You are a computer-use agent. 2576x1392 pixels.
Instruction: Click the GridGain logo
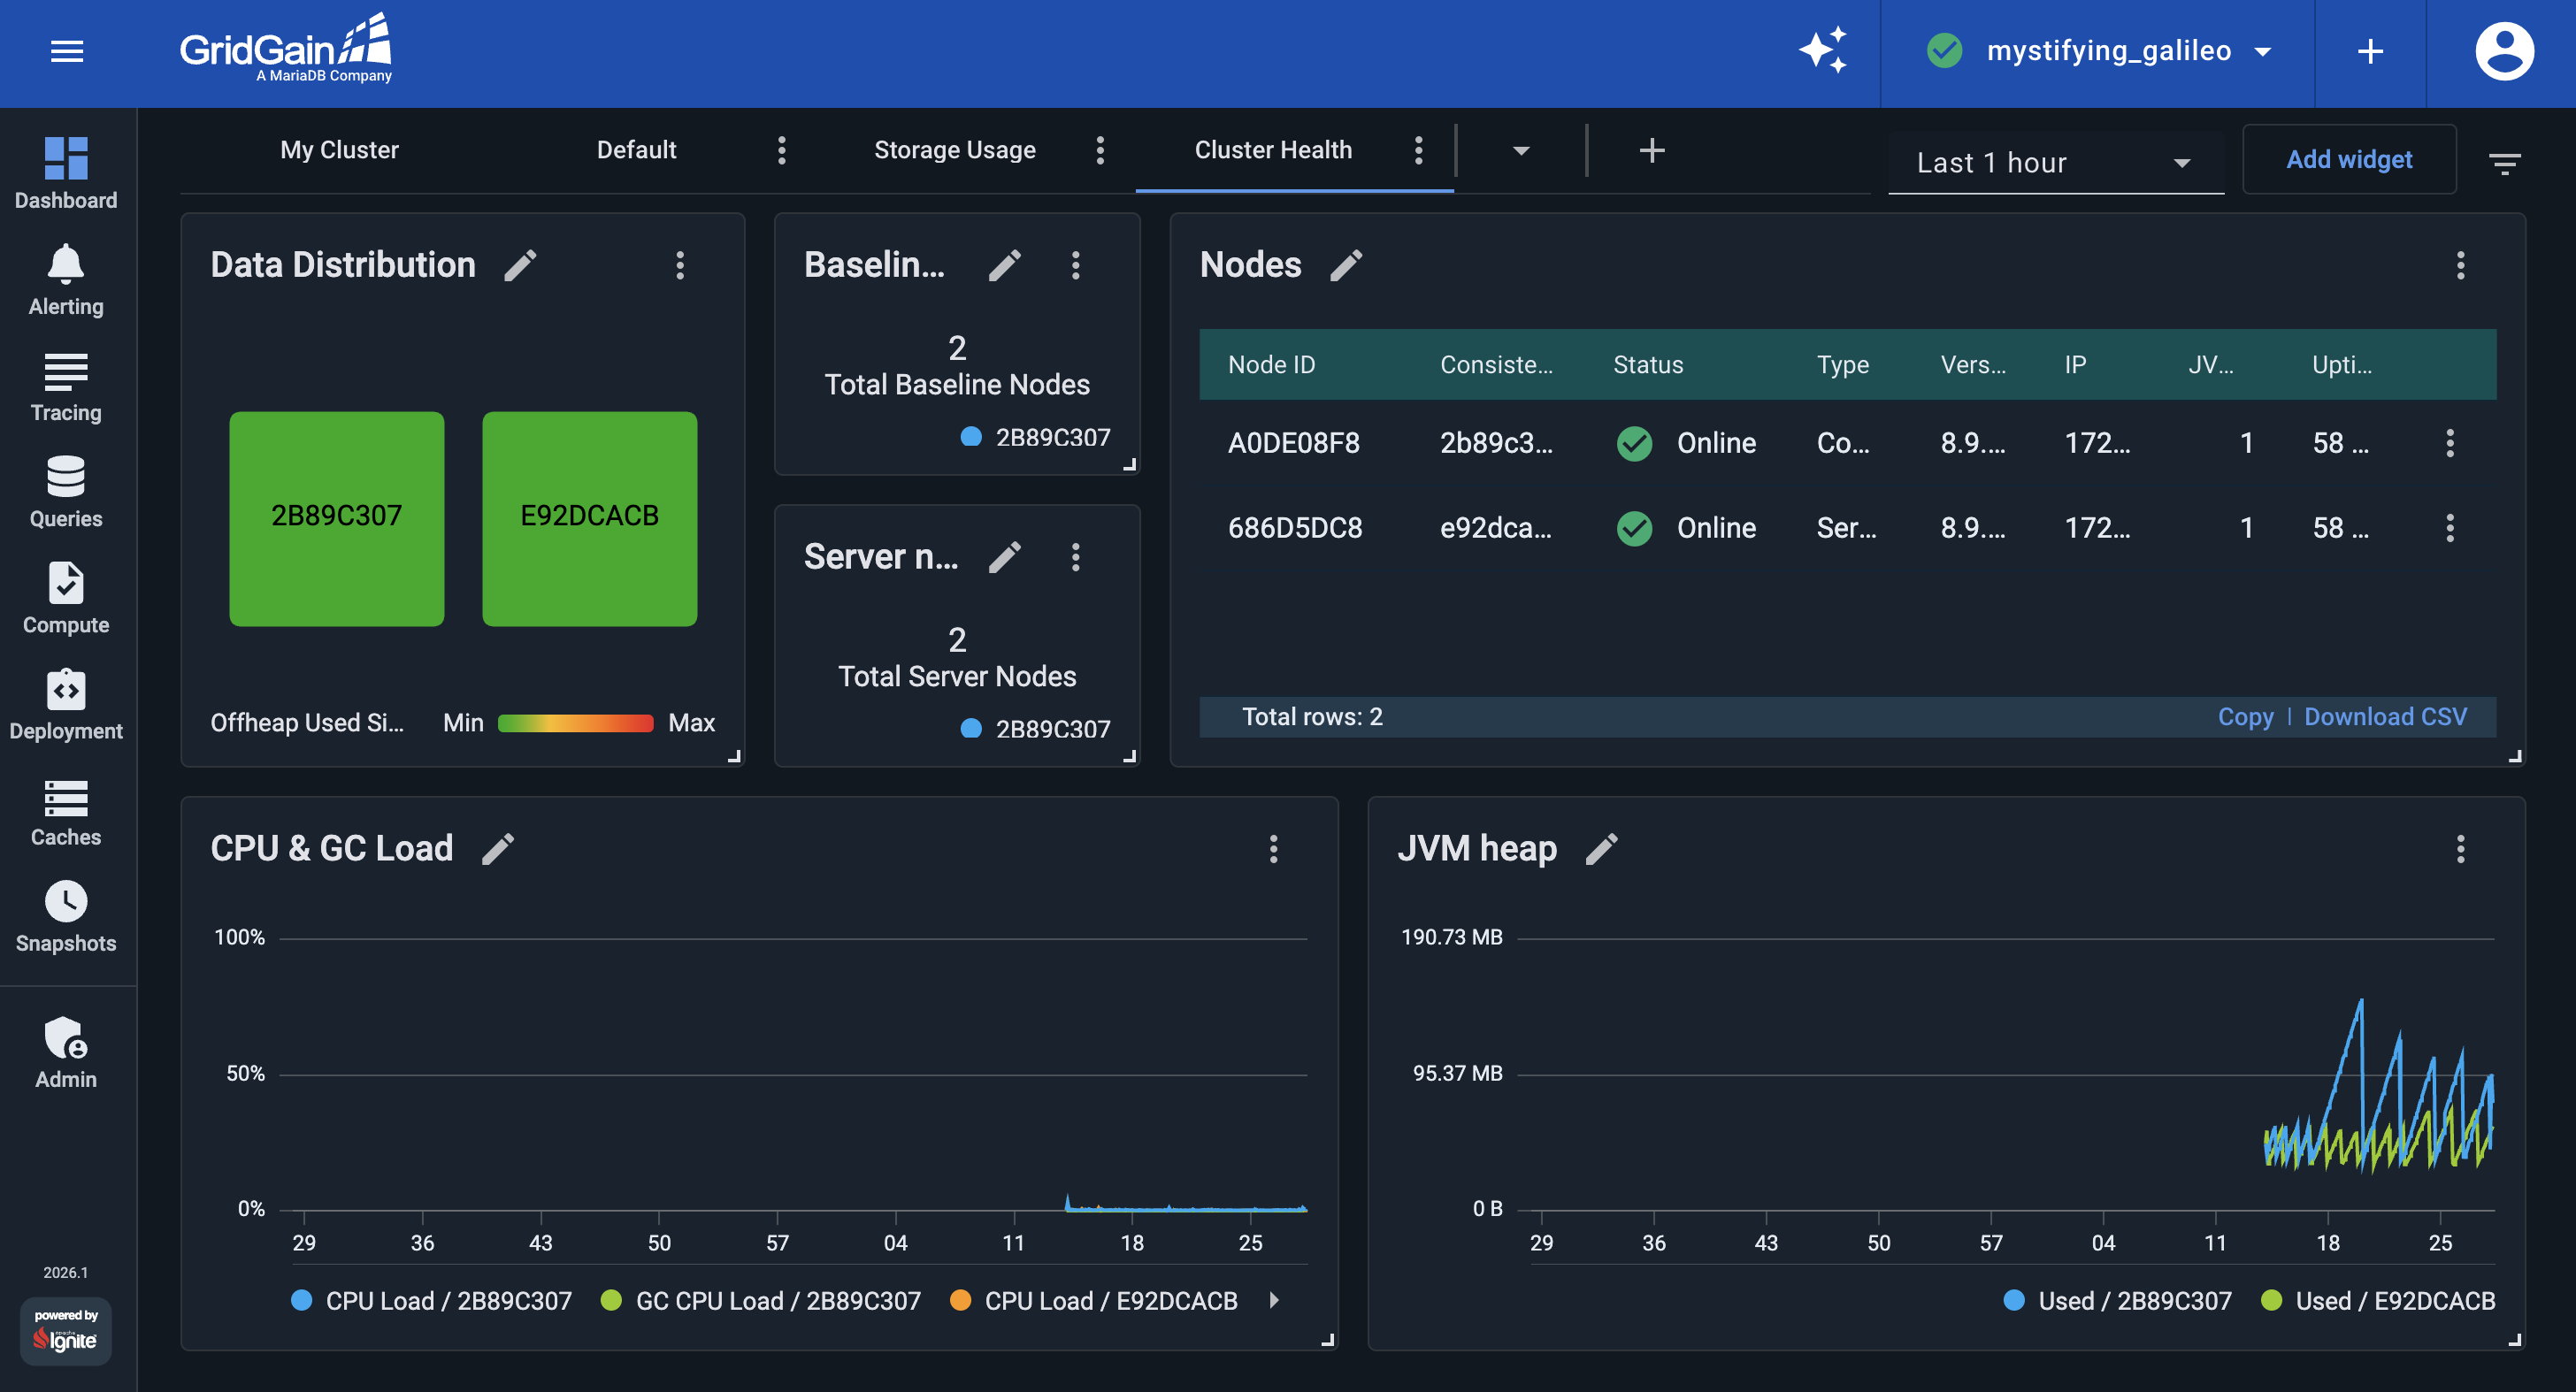click(285, 48)
